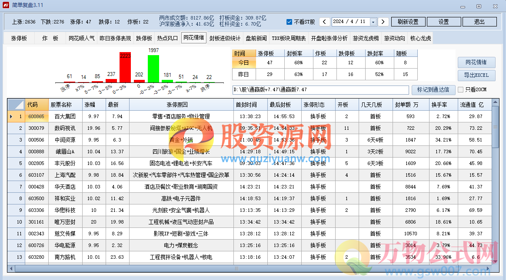Go to next date with right arrow
The height and width of the screenshot is (280, 506).
pos(383,22)
